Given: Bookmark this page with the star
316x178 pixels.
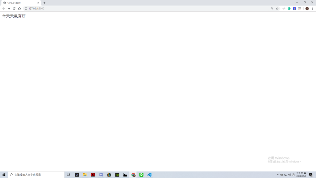Looking at the screenshot, I should [x=277, y=8].
